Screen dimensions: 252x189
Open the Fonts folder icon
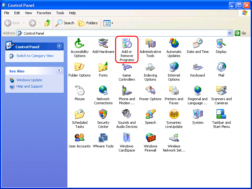(x=103, y=69)
